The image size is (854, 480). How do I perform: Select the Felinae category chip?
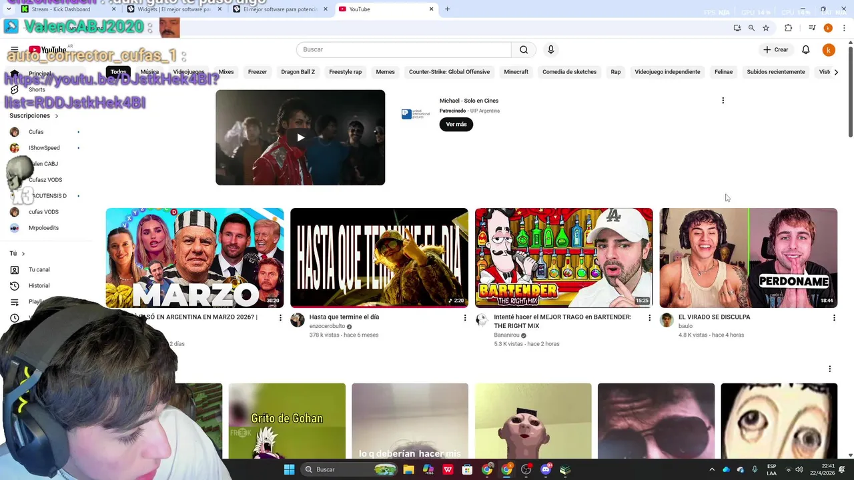723,72
